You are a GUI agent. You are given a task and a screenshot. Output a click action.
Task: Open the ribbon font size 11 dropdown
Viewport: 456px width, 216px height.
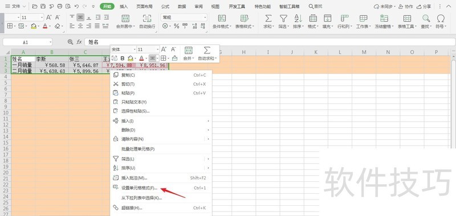42,18
